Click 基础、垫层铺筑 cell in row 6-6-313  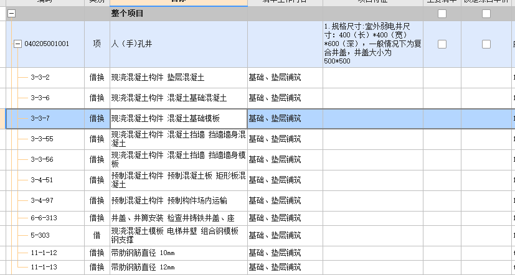[x=285, y=218]
